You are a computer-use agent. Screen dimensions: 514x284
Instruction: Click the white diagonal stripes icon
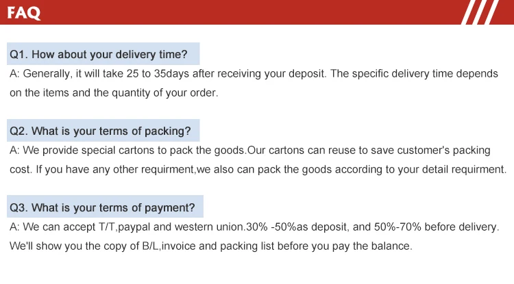point(480,12)
